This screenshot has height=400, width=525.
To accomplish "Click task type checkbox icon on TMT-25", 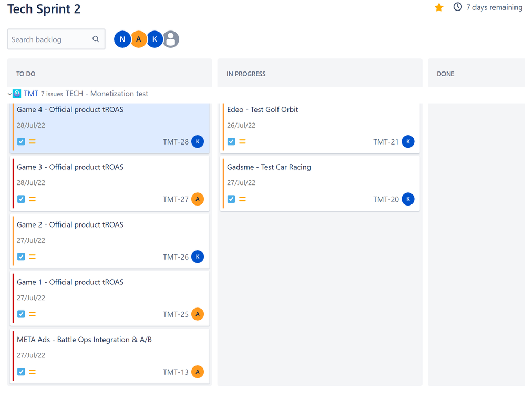I will pyautogui.click(x=21, y=314).
